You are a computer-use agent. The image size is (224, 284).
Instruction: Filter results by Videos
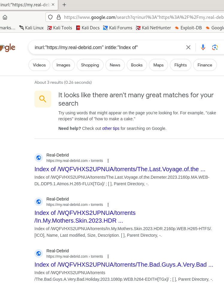coord(39,65)
